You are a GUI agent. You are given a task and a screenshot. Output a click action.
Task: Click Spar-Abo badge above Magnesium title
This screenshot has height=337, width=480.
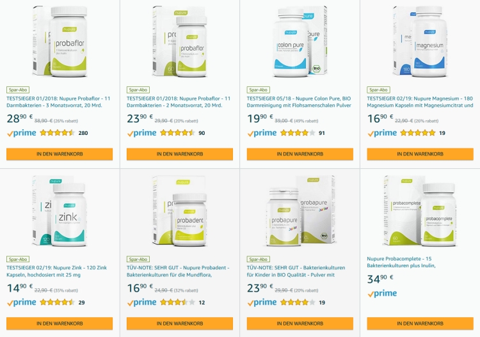point(378,90)
